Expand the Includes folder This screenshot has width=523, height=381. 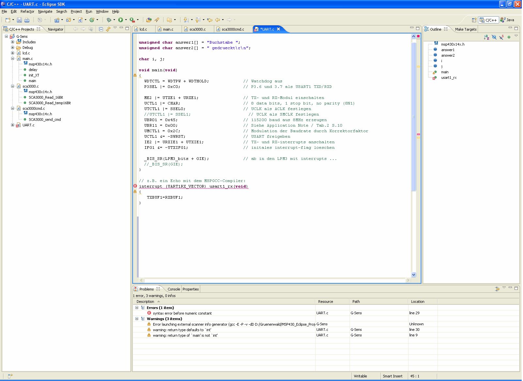12,42
